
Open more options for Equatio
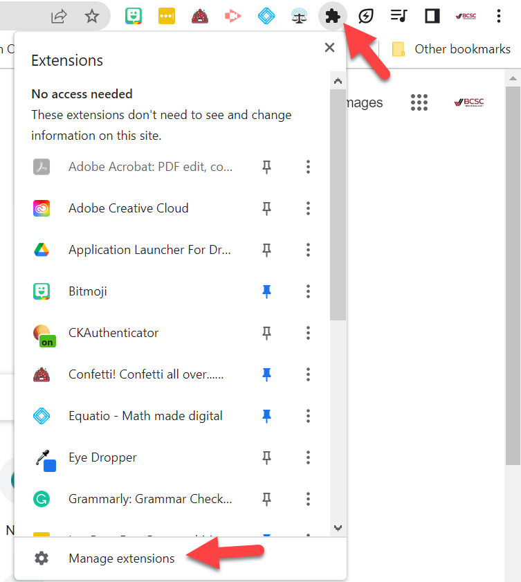[x=308, y=416]
